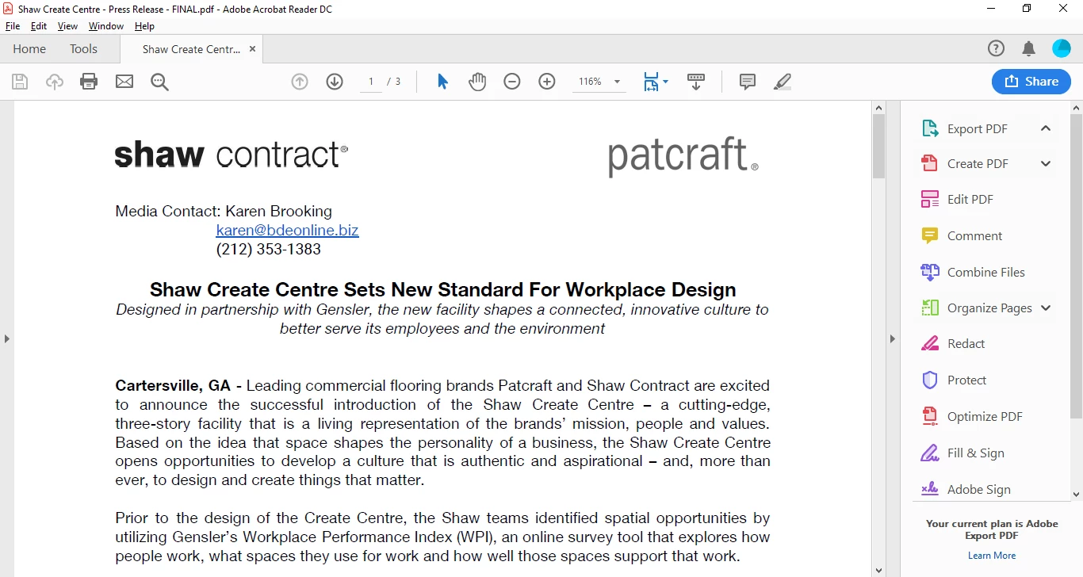Screen dimensions: 1083x577
Task: Open Organize Pages tool
Action: pyautogui.click(x=989, y=308)
